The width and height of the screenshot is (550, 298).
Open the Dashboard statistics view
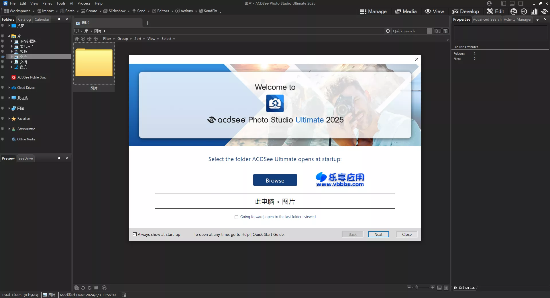point(535,11)
